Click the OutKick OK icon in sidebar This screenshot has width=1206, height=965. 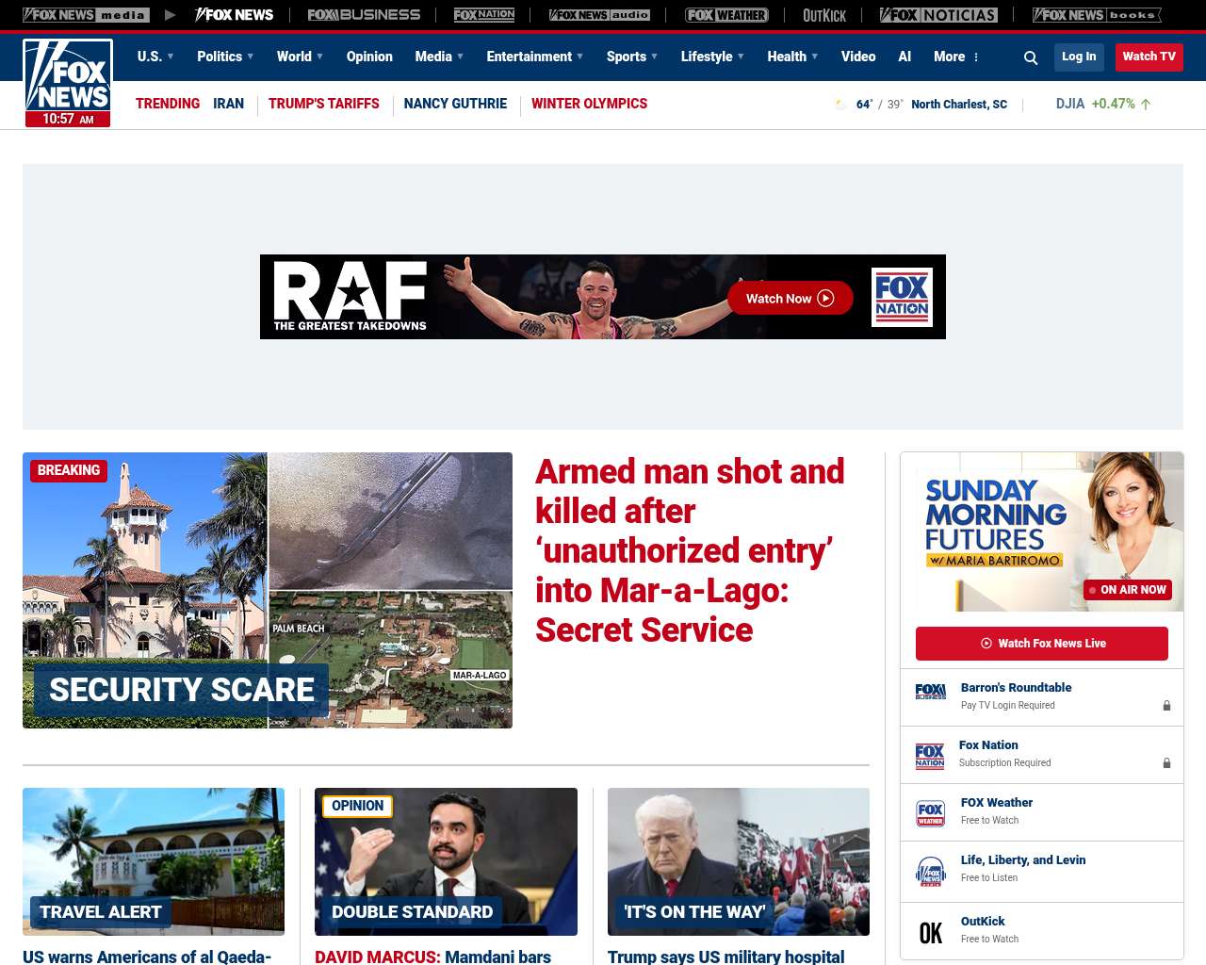point(930,932)
